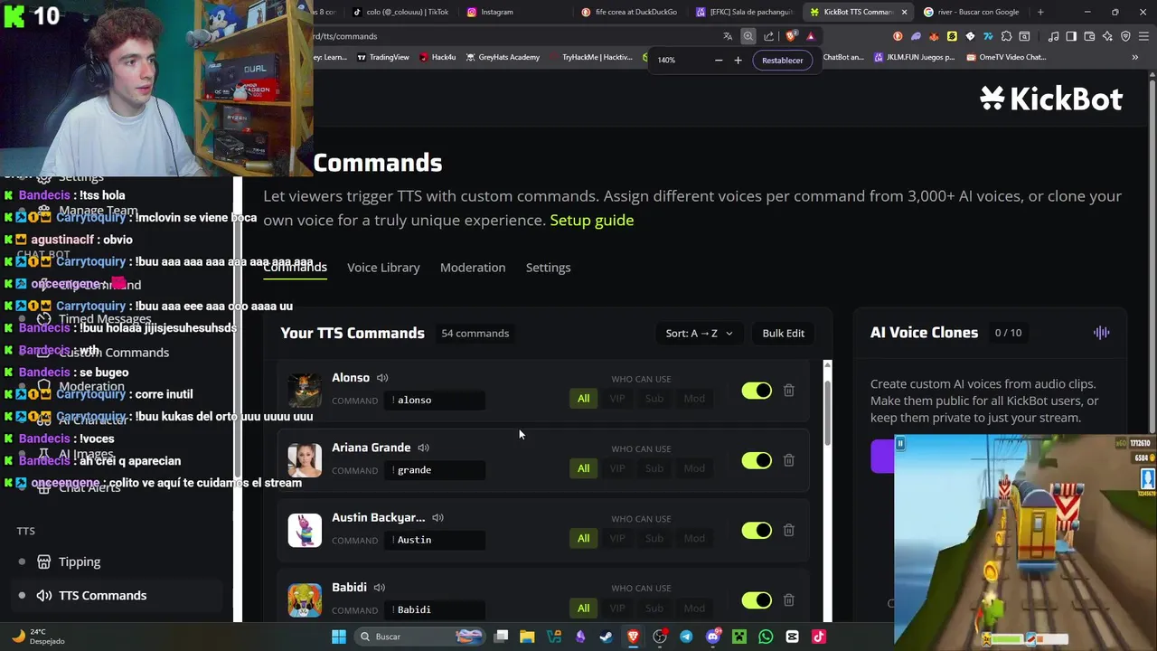Screen dimensions: 1157x651
Task: Show more bookmarks chevron in bookmarks bar
Action: (1134, 57)
